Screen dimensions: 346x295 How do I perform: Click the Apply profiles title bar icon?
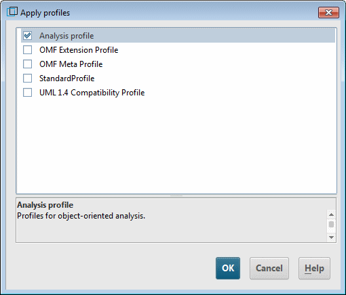coord(12,12)
